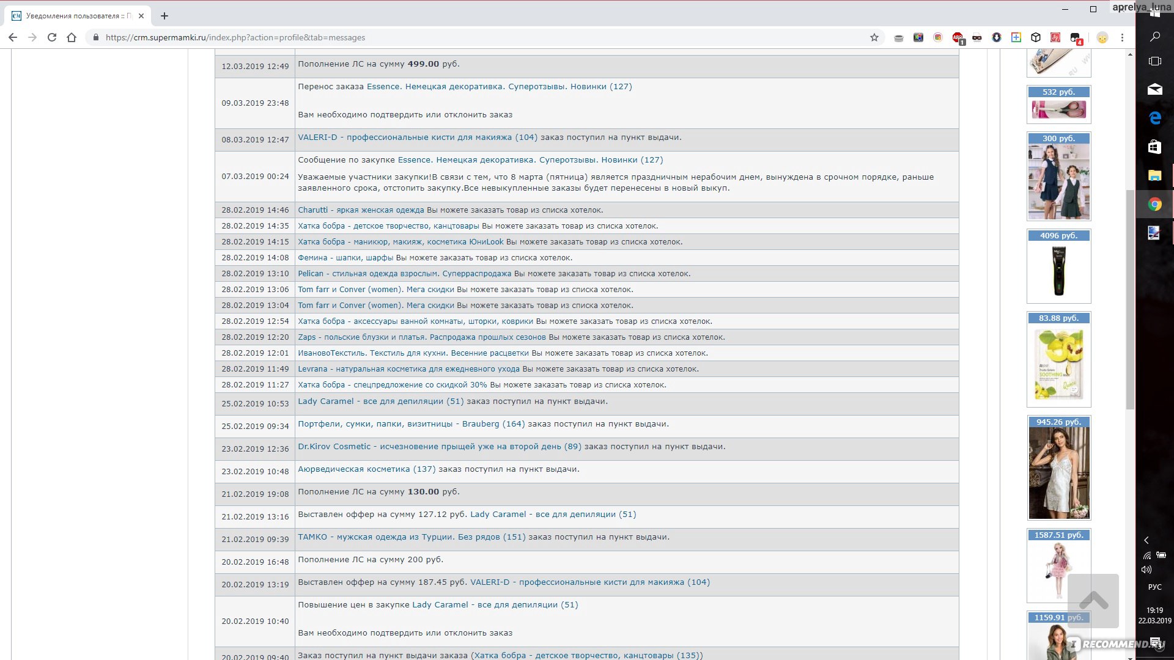This screenshot has height=660, width=1174.
Task: Open the 945.26 руб. nightgown thumbnail
Action: (x=1058, y=468)
